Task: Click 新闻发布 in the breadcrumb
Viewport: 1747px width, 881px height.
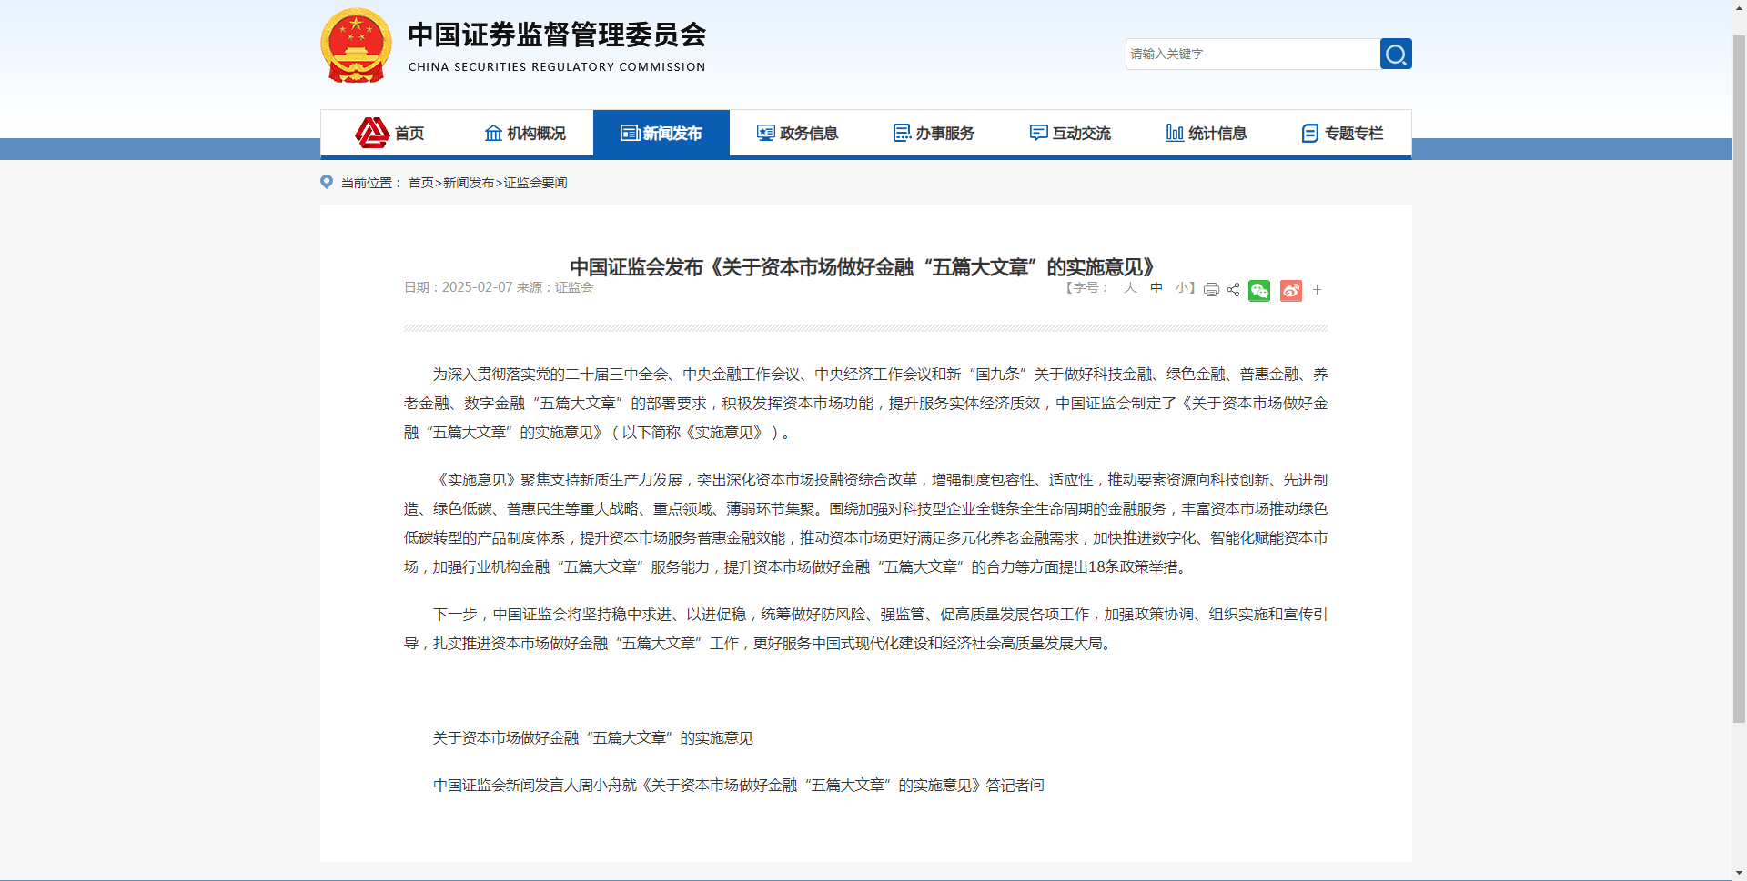Action: point(469,183)
